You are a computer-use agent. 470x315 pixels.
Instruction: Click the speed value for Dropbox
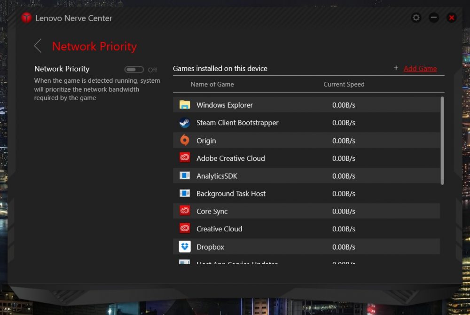[x=344, y=247]
